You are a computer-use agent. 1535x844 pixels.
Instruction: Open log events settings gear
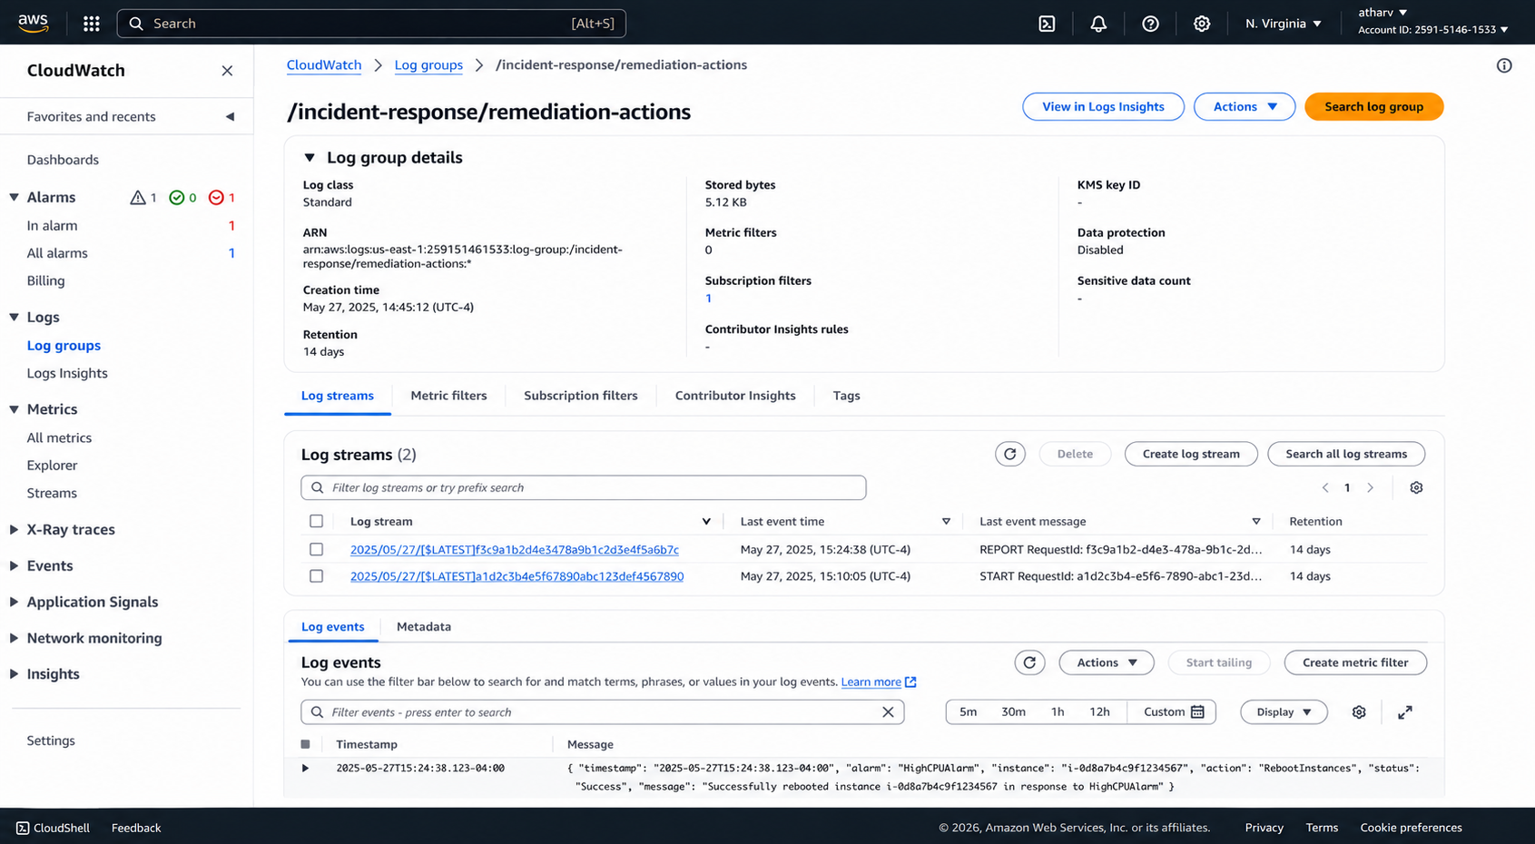[1359, 712]
